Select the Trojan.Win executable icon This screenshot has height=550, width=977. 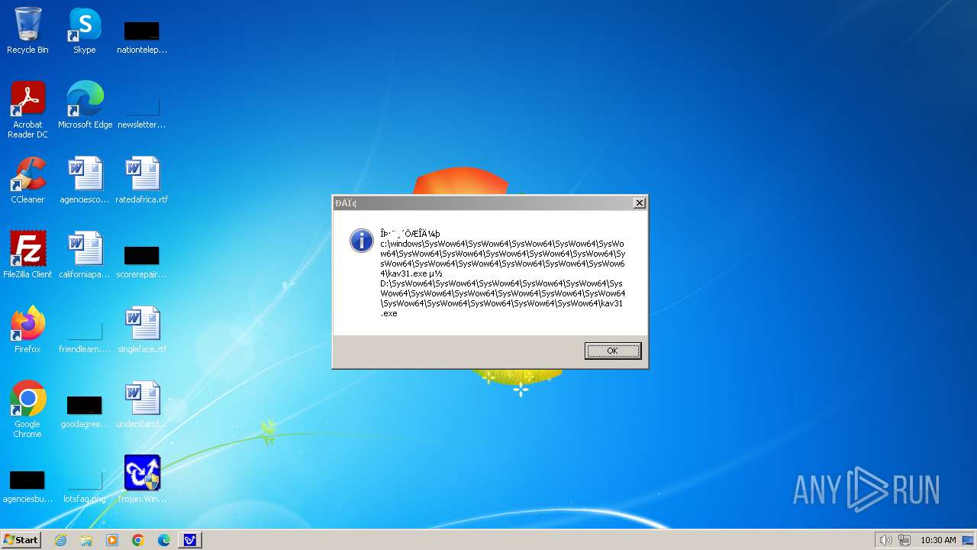pos(142,480)
